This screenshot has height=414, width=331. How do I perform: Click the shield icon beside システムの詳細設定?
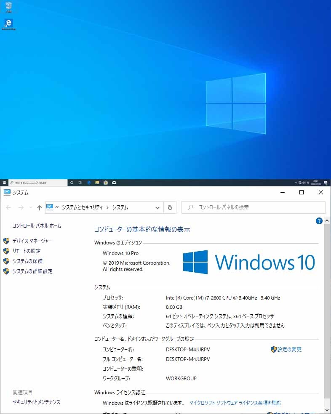click(6, 271)
